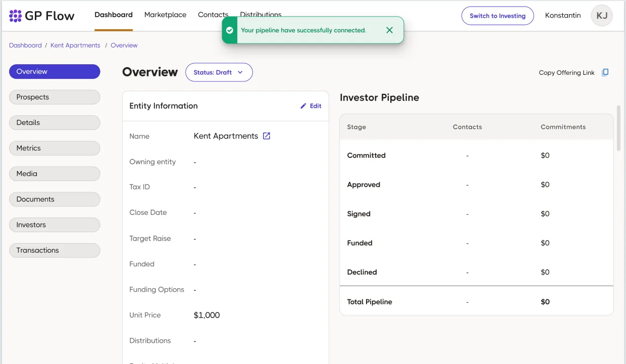
Task: Click the Funding Options field label
Action: click(x=156, y=290)
